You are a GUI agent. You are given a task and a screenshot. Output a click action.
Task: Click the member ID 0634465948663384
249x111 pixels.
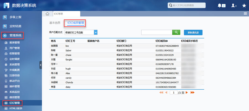point(166,78)
